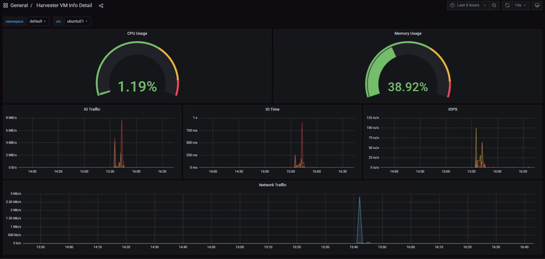Click the 38.92% memory gauge value
Screen dimensions: 545x259
click(x=408, y=87)
